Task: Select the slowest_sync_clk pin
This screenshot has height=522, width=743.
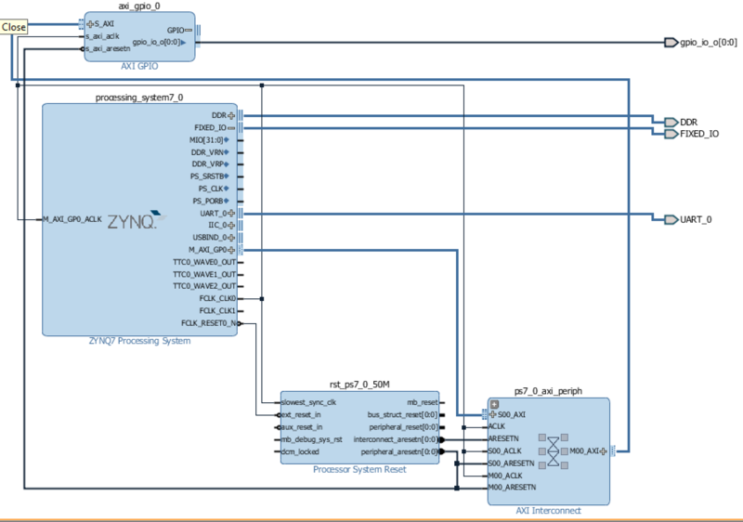Action: 308,402
